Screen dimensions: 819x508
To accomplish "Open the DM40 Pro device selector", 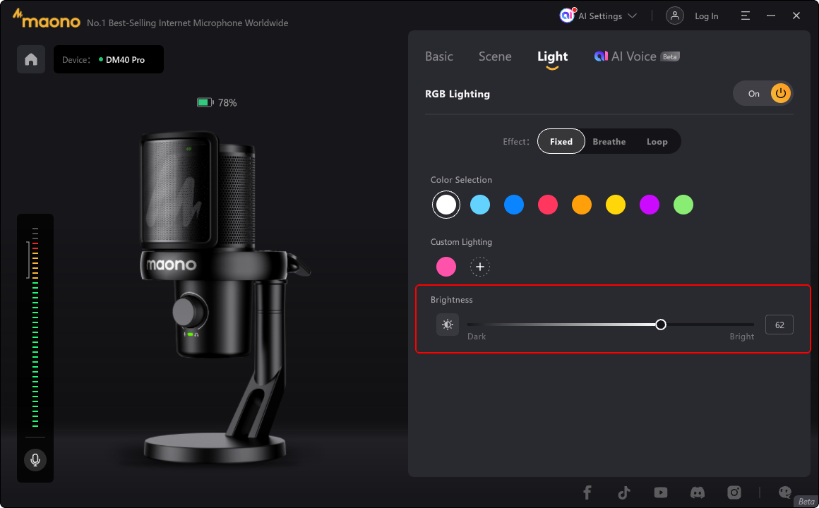I will (109, 59).
